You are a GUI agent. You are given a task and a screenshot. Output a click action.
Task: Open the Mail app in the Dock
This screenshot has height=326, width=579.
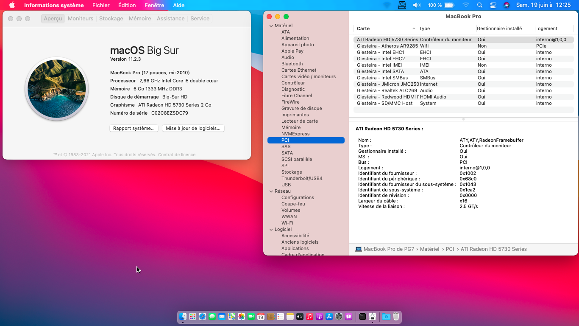(x=222, y=316)
